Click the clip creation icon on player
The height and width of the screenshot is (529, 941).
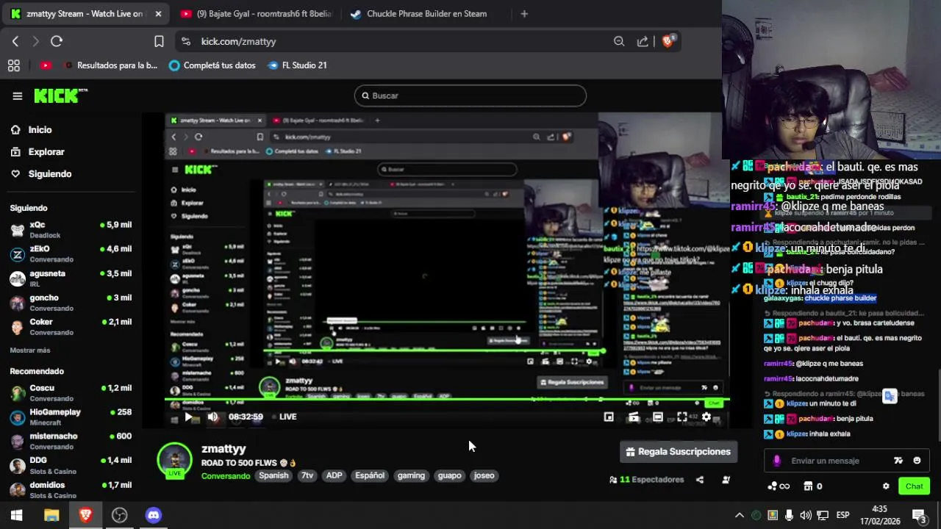tap(634, 417)
